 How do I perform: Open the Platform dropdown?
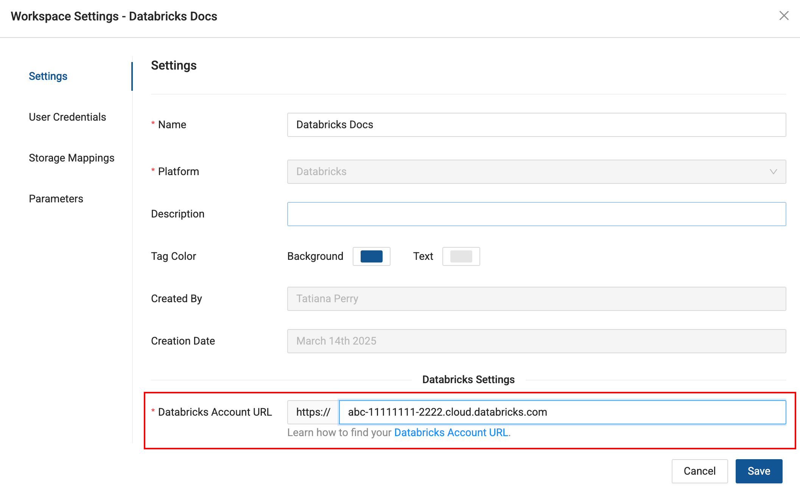pyautogui.click(x=536, y=172)
